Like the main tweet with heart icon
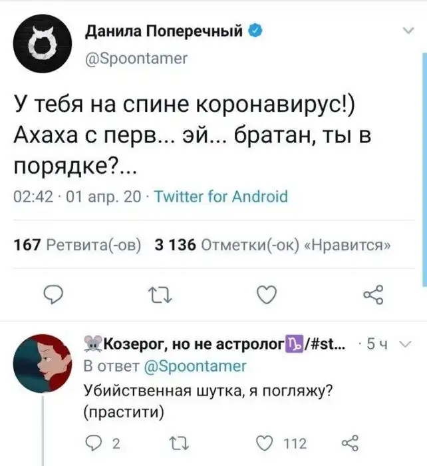Viewport: 427px width, 466px height. point(265,293)
